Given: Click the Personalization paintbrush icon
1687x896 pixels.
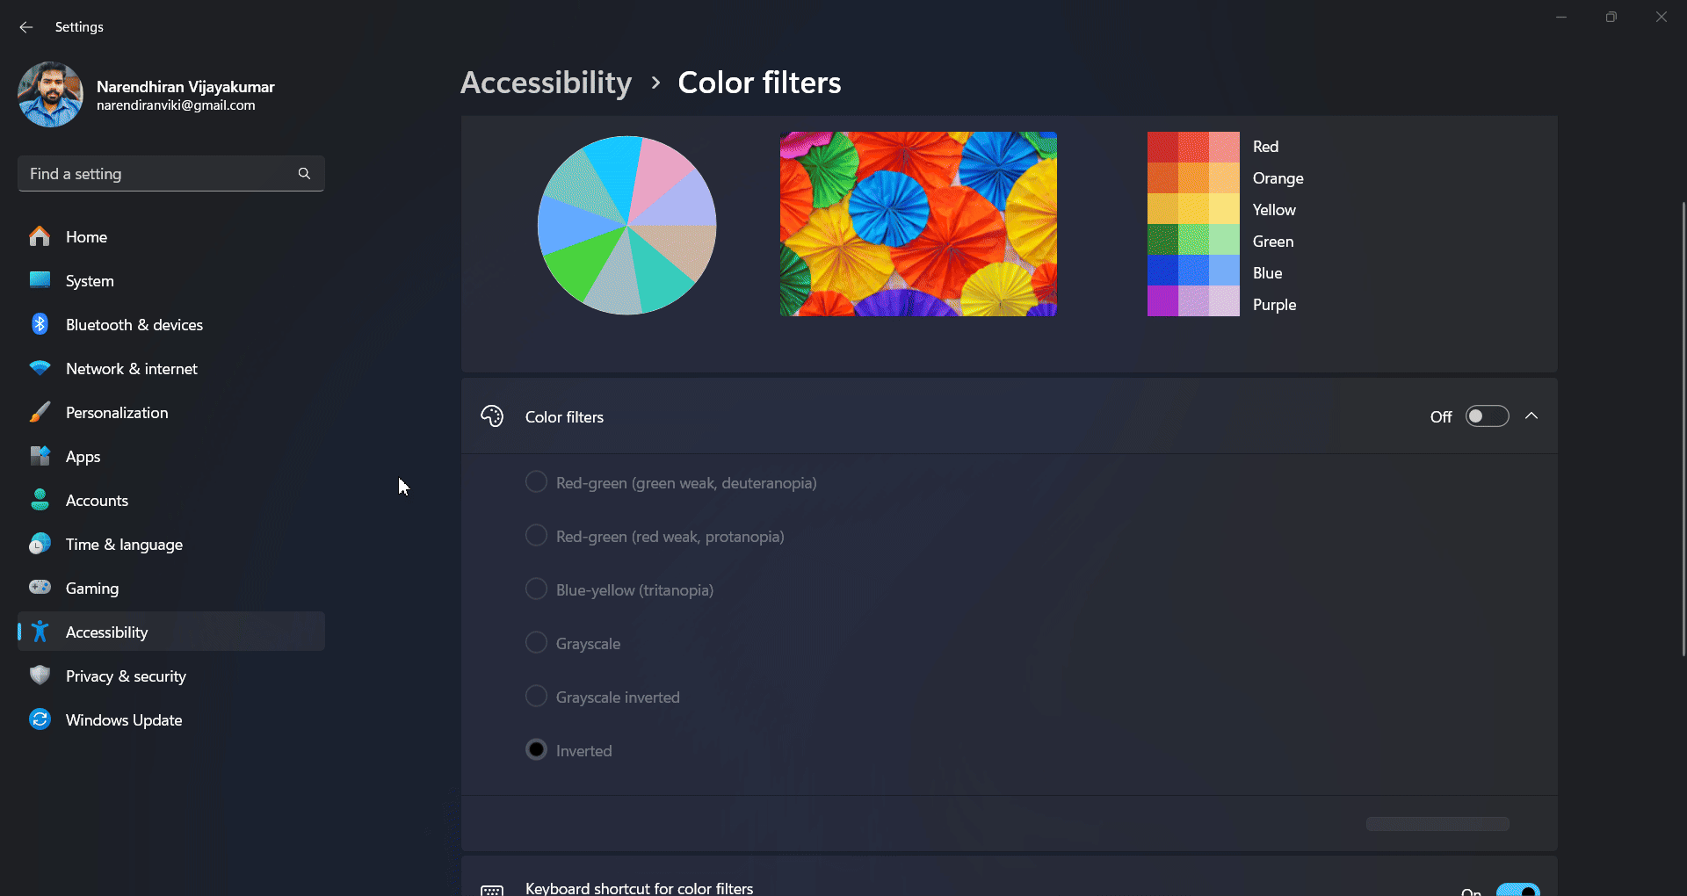Looking at the screenshot, I should (x=40, y=412).
